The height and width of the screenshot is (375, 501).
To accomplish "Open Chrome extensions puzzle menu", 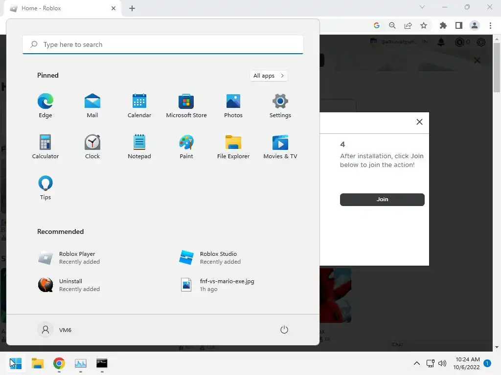I will point(443,25).
